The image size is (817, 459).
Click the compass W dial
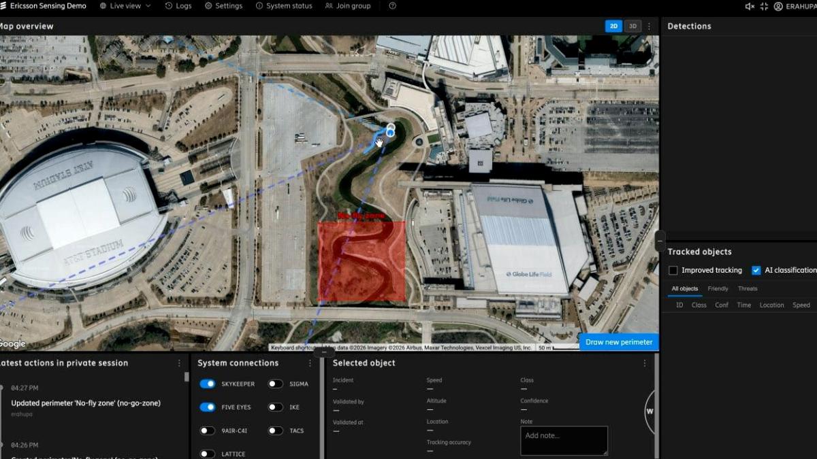click(650, 411)
